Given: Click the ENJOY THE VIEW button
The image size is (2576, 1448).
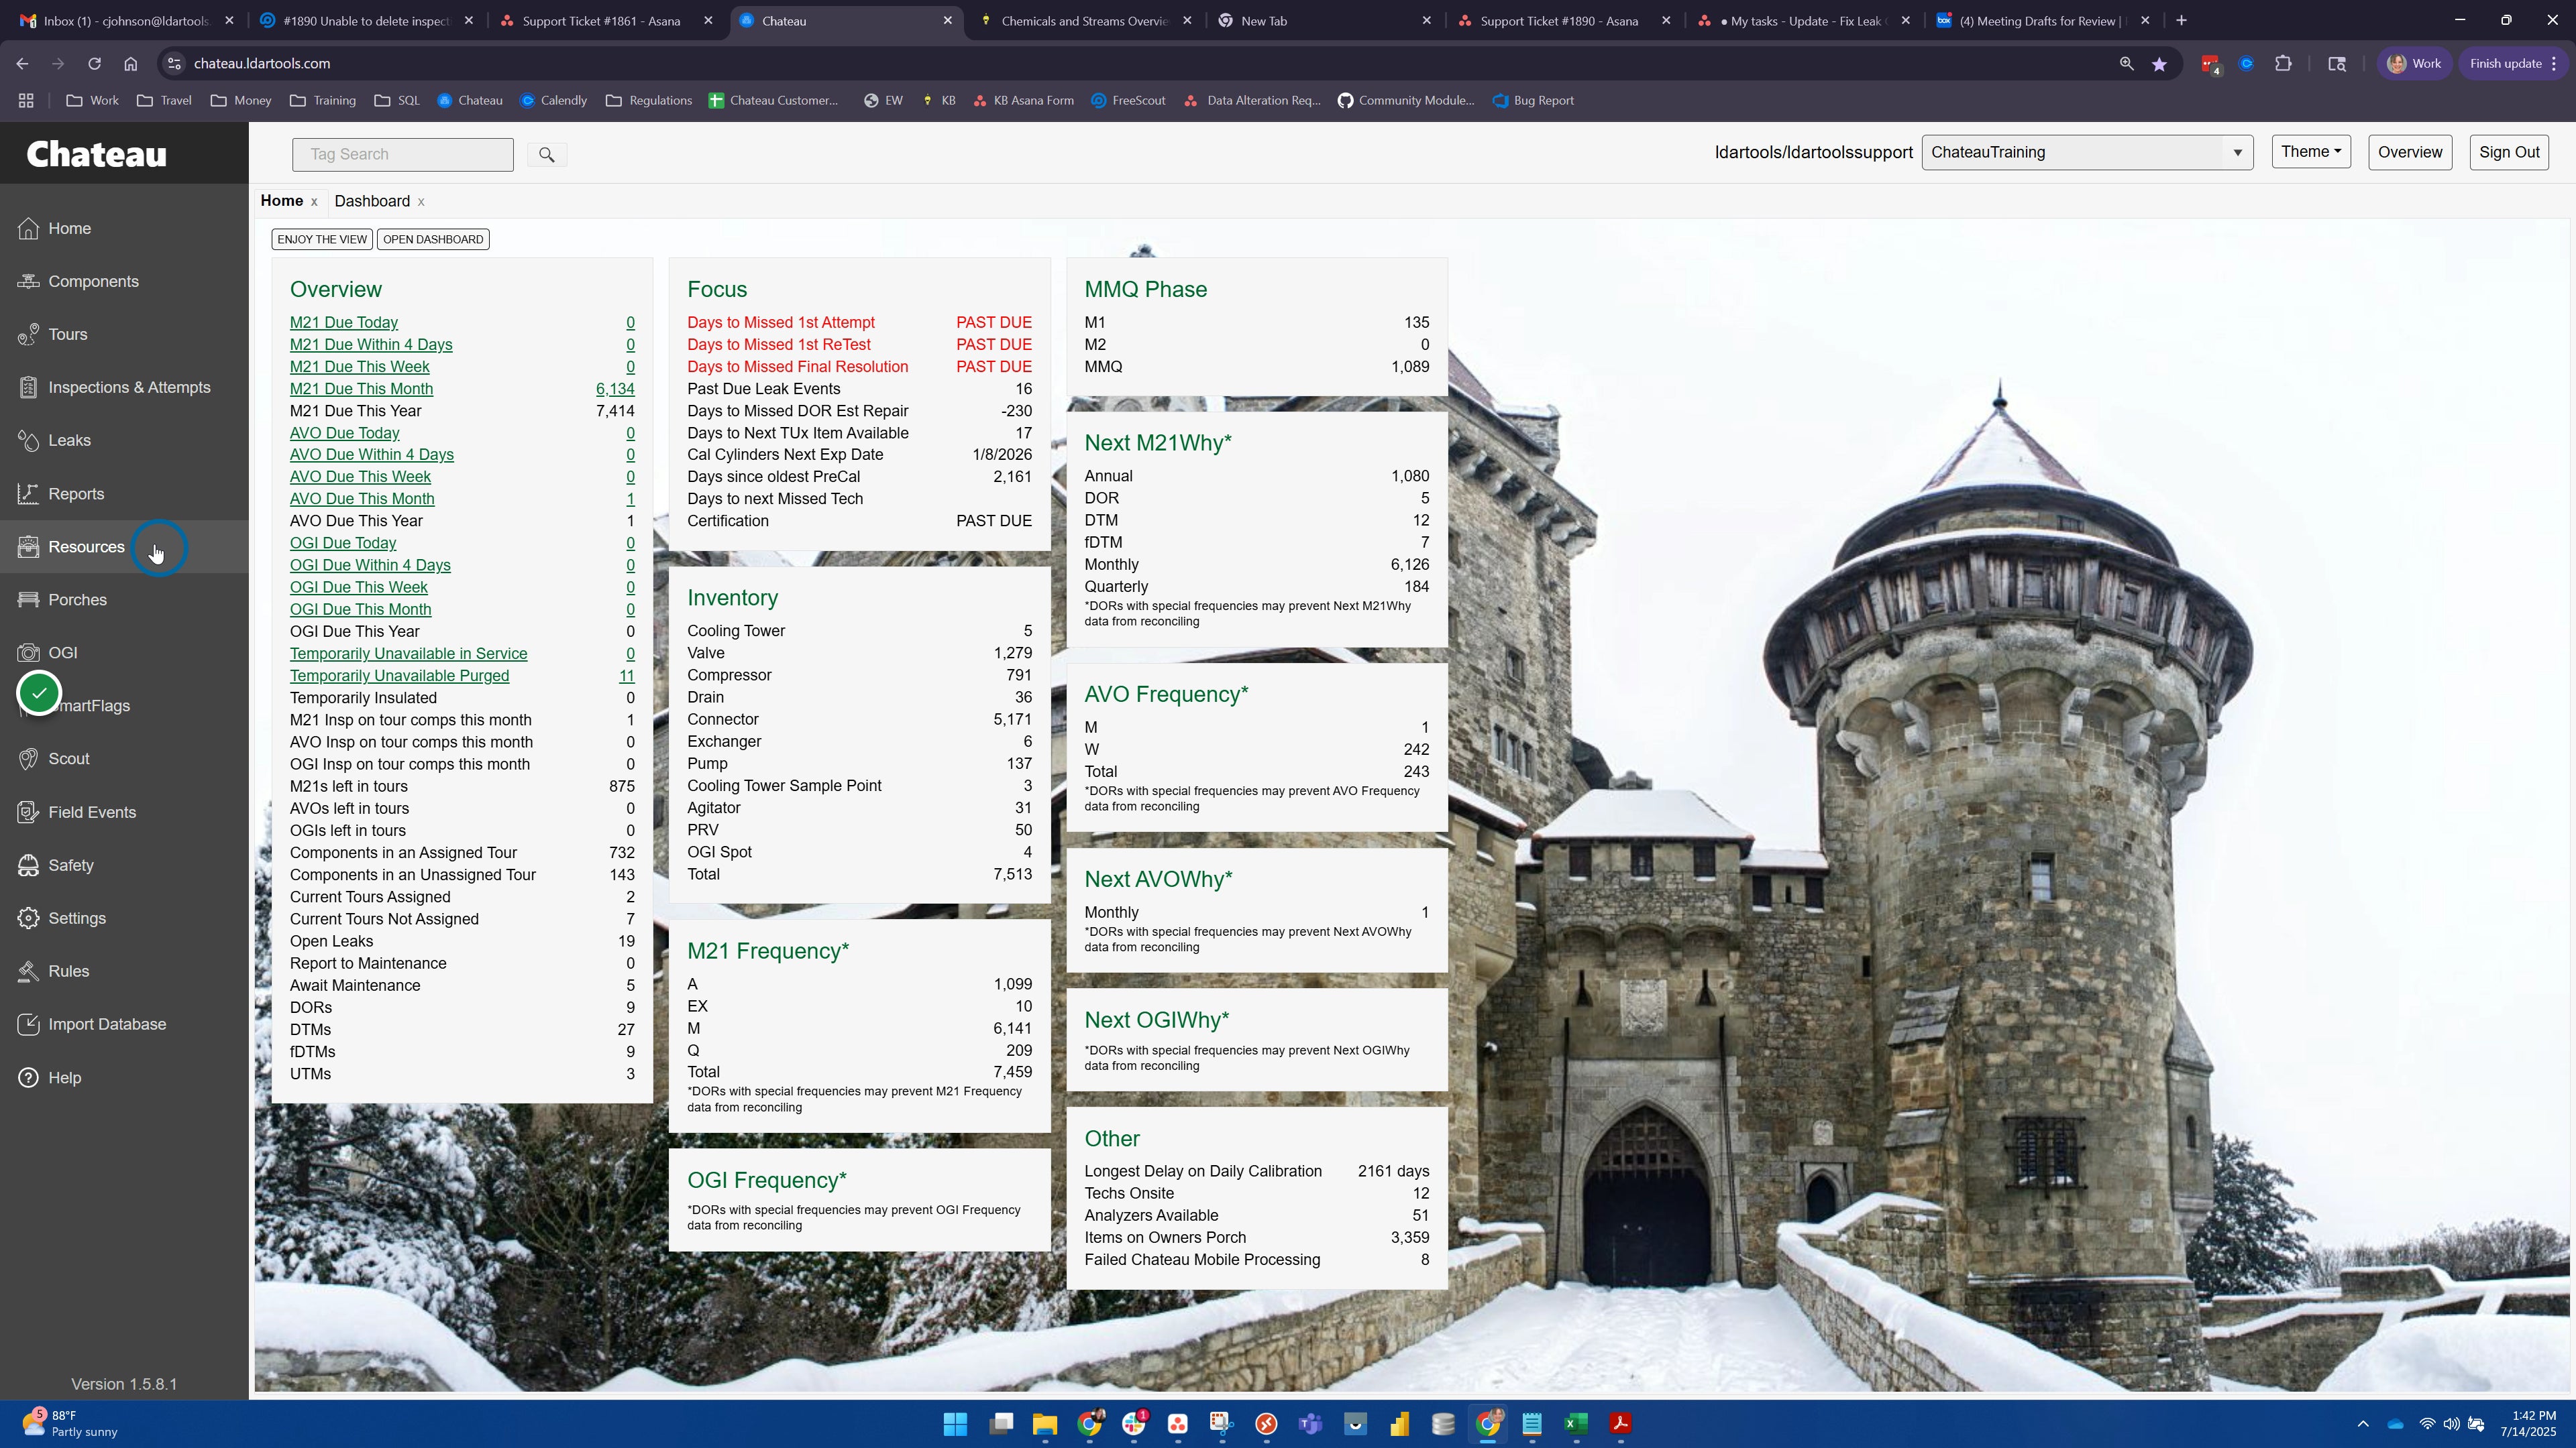Looking at the screenshot, I should coord(322,239).
